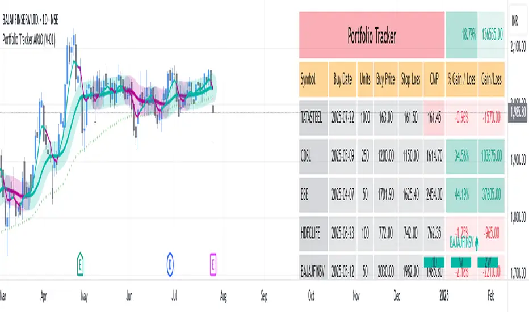Click the blue dividend D marker
Viewport: 529px width, 312px height.
pos(170,265)
